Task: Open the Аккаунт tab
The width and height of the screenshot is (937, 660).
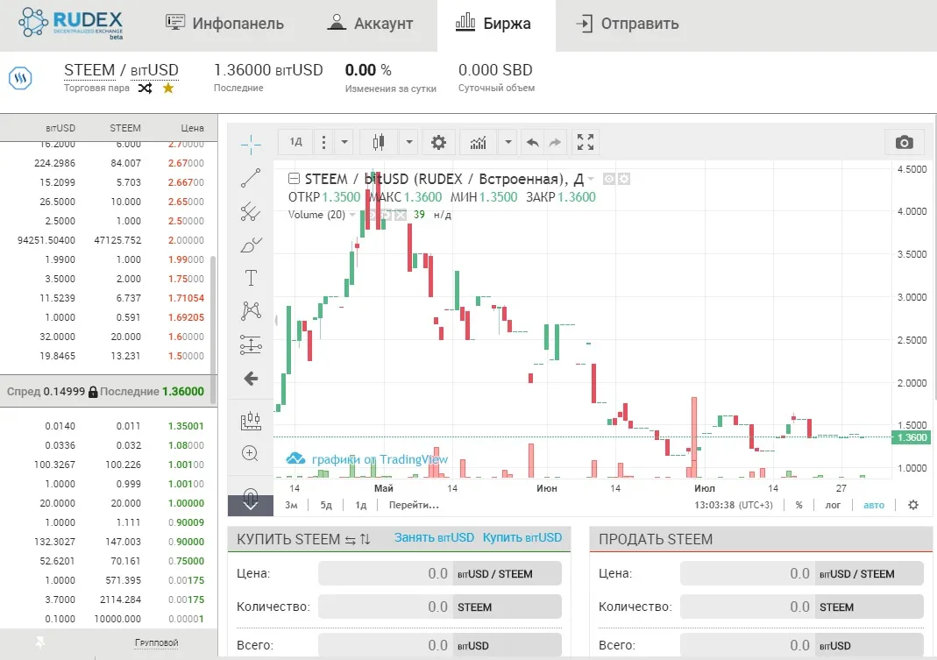Action: [371, 24]
